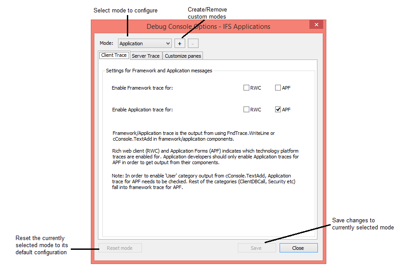Viewport: 398px width, 268px height.
Task: Expand the Mode dropdown arrow
Action: pyautogui.click(x=168, y=43)
